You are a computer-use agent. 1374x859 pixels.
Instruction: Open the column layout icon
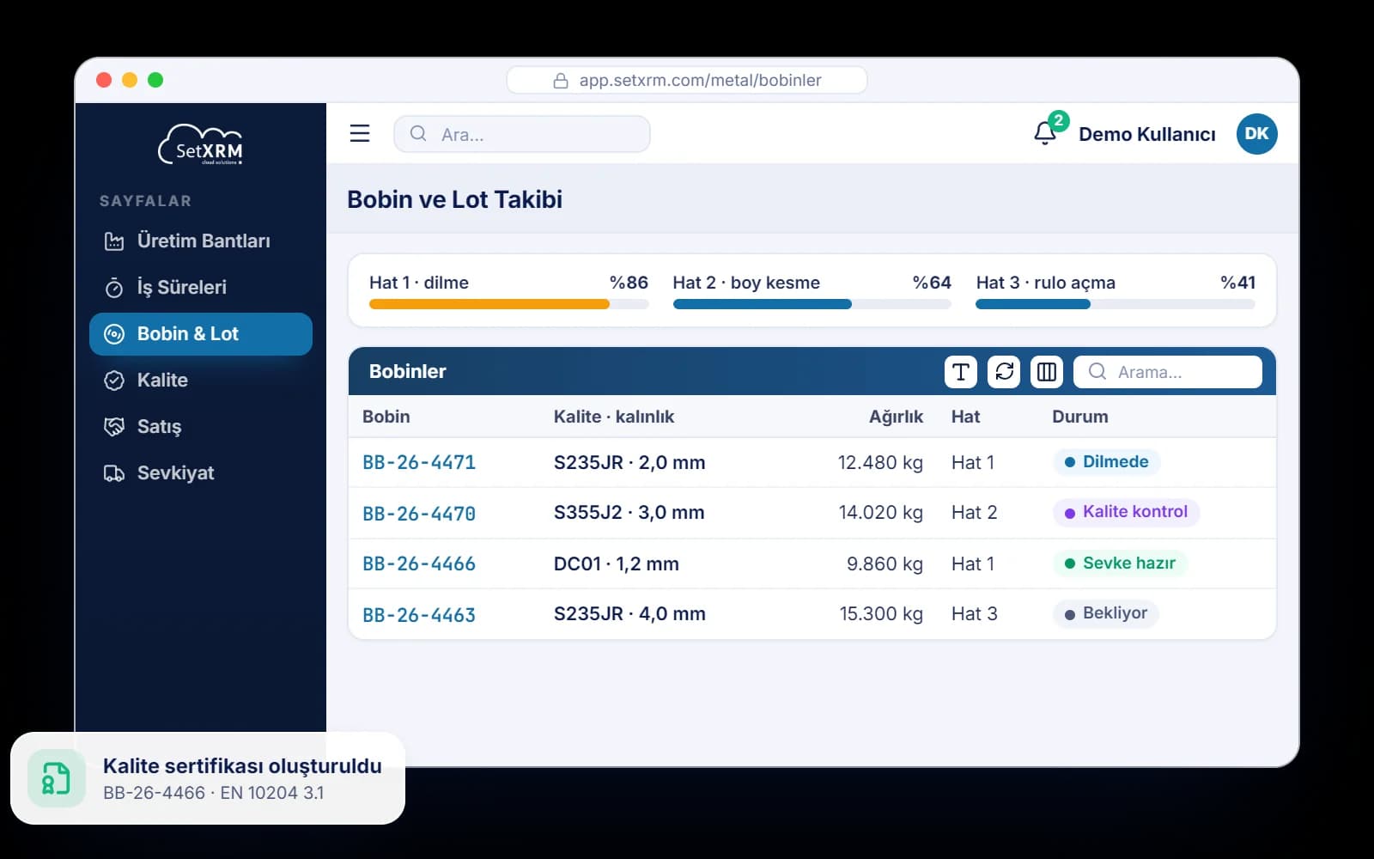(x=1047, y=372)
